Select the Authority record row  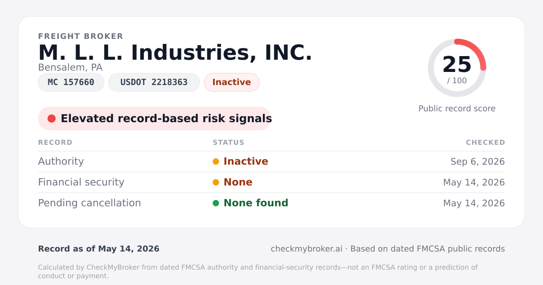[271, 161]
